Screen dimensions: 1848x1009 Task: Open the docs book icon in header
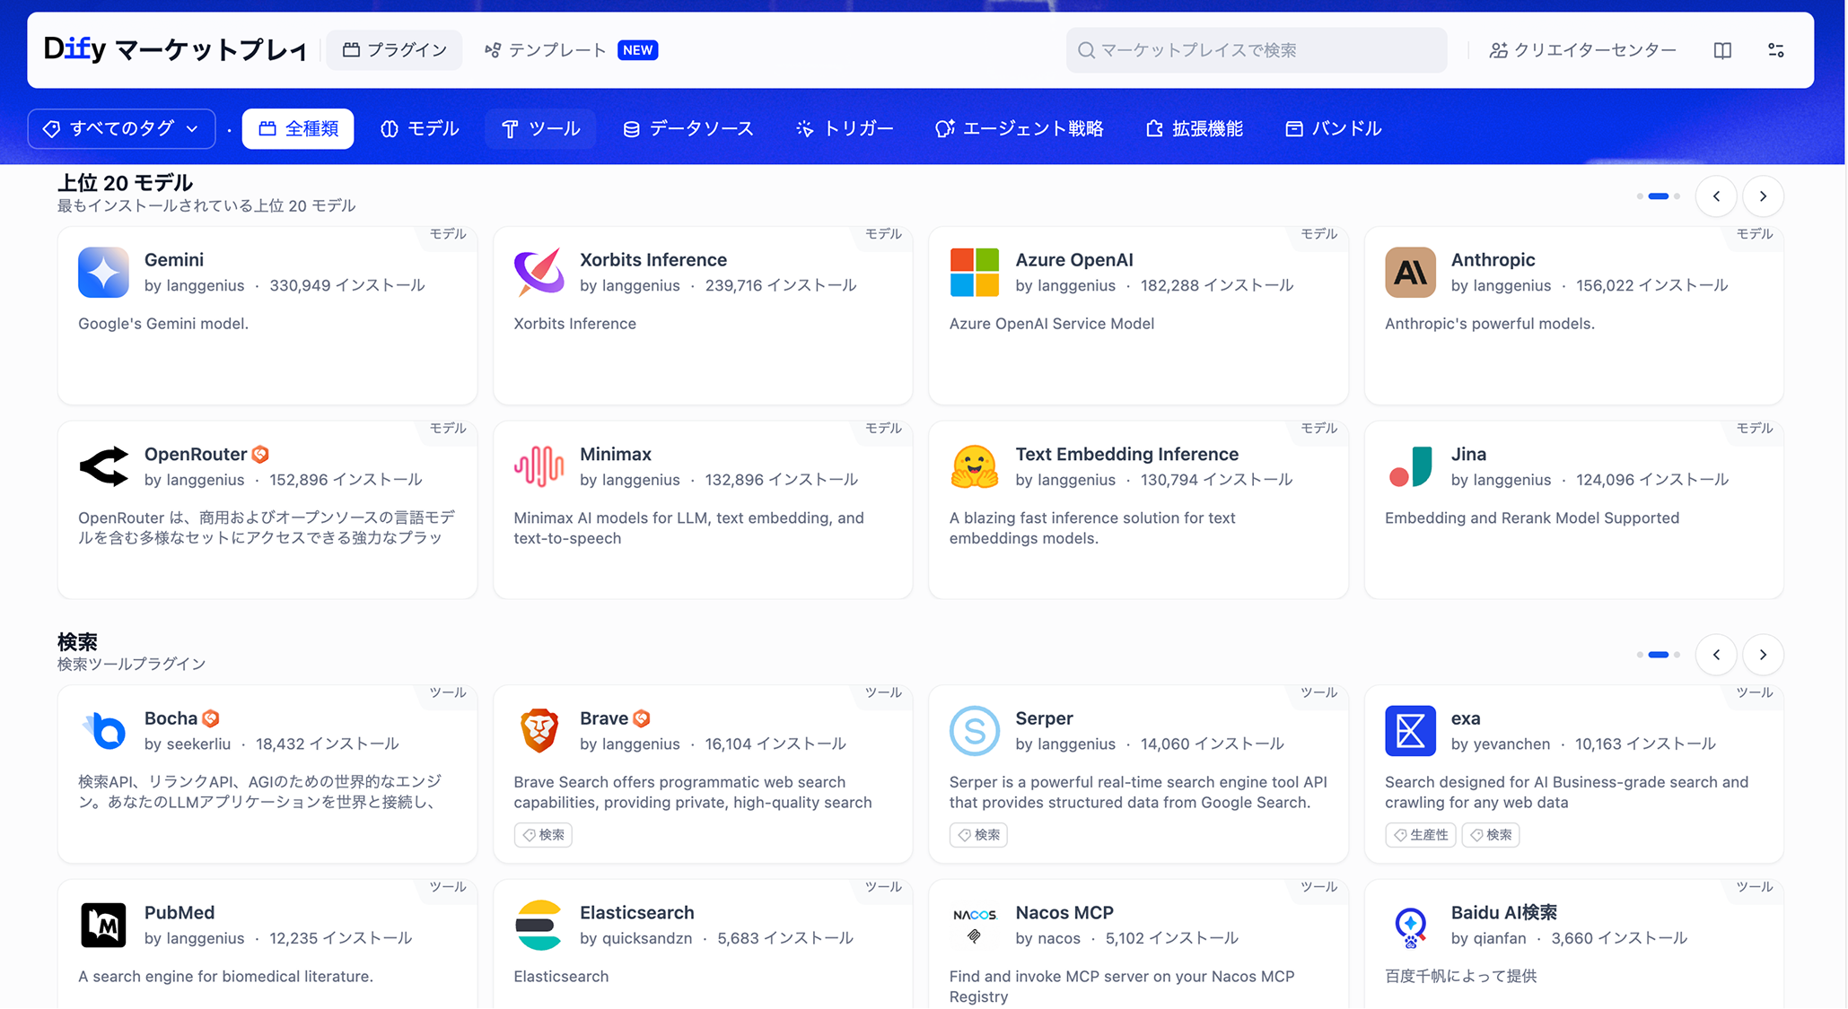1722,50
